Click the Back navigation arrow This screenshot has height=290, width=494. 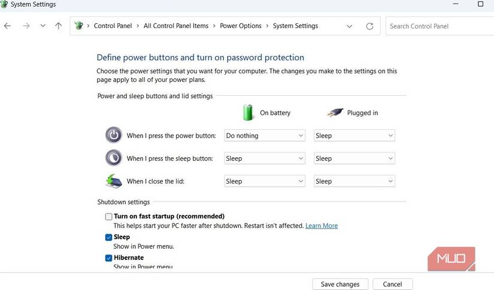pos(7,26)
